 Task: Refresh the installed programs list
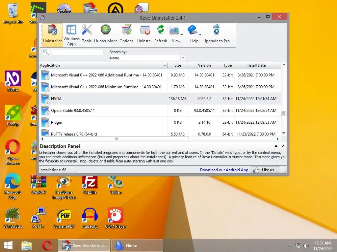tap(161, 34)
